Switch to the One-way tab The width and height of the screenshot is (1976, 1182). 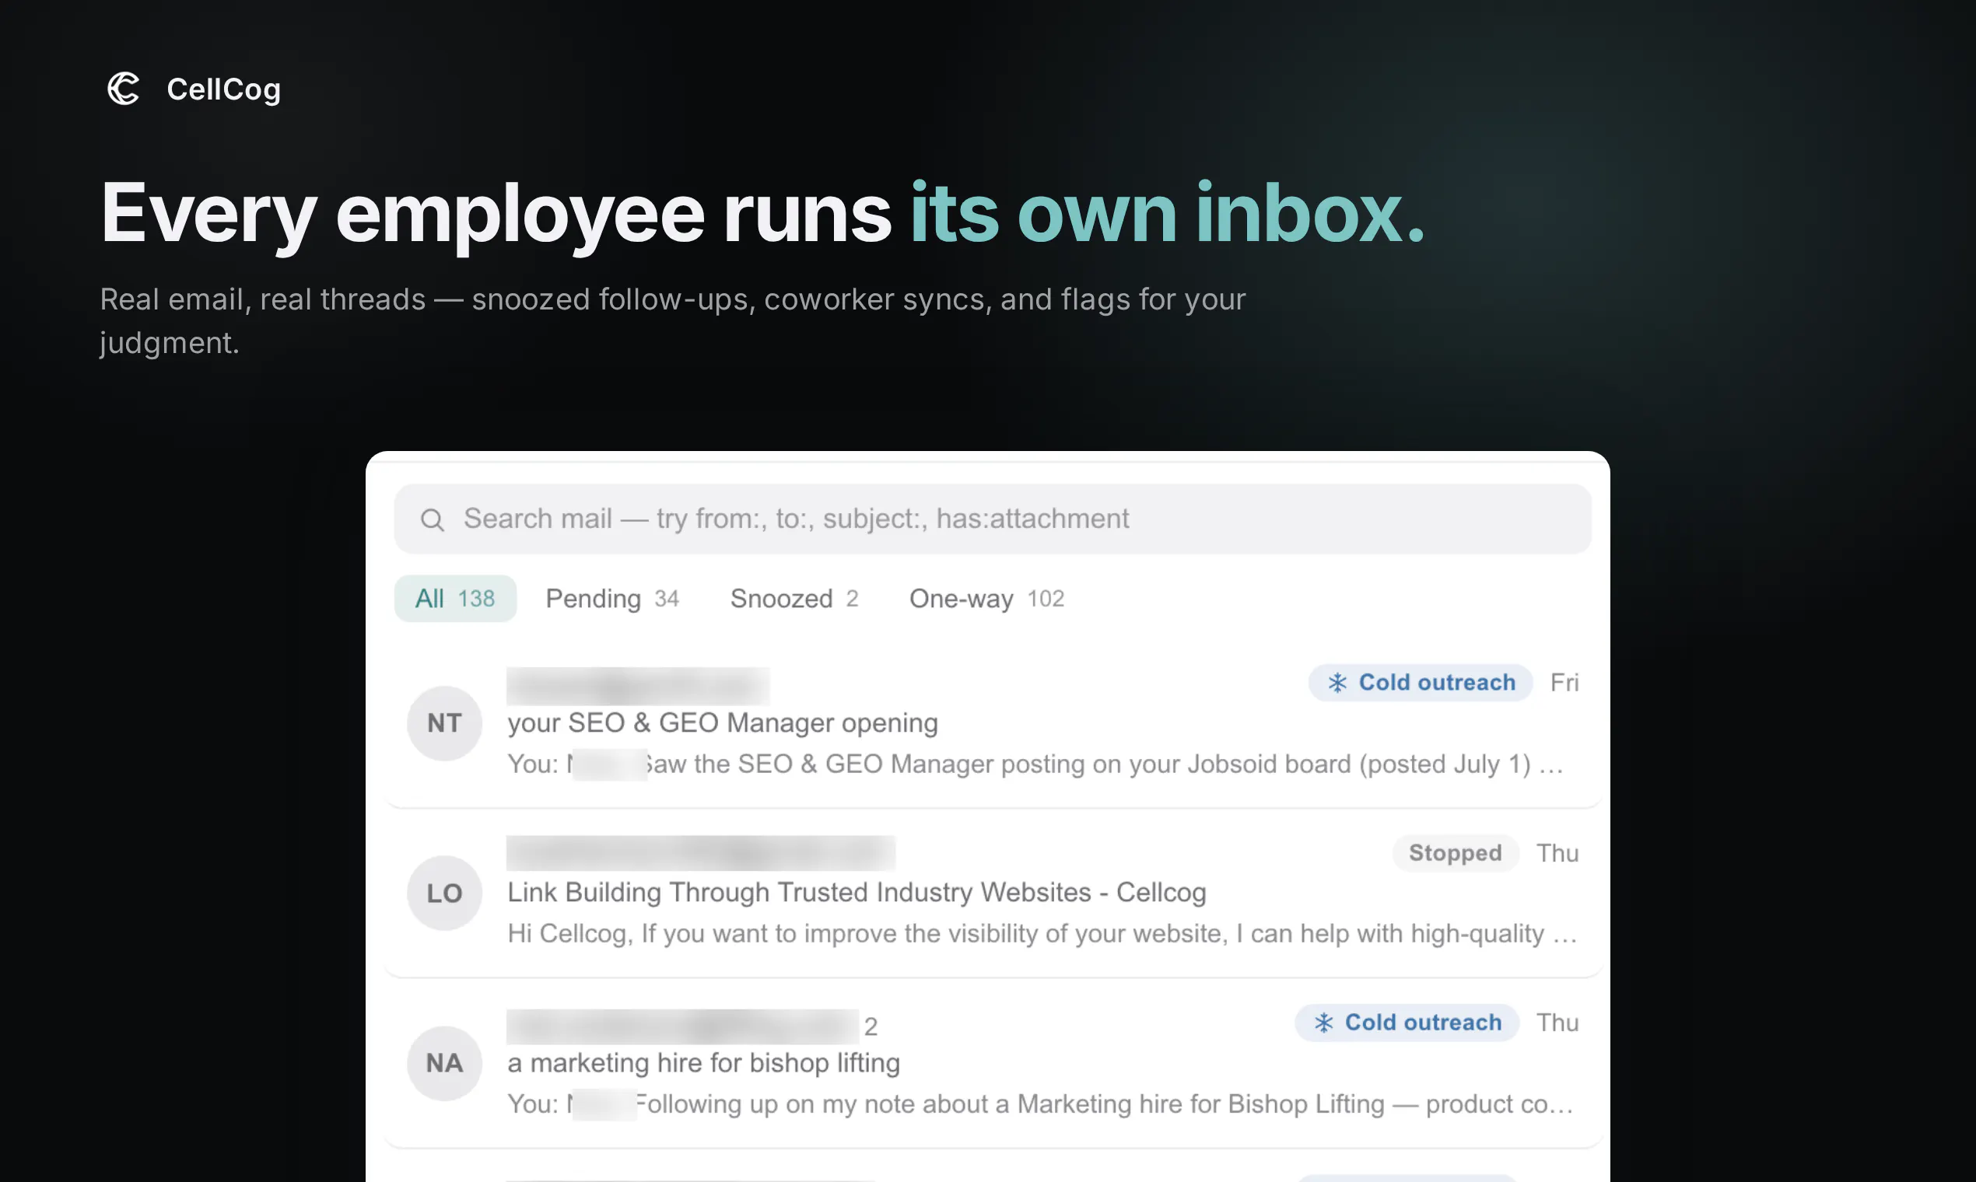(986, 599)
